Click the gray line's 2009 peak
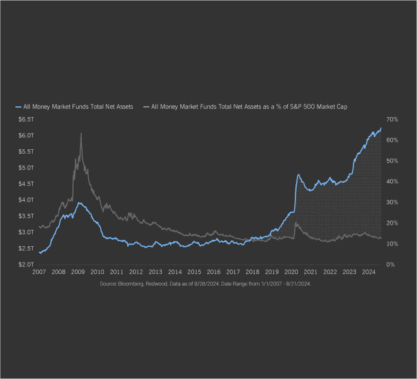 (x=81, y=133)
